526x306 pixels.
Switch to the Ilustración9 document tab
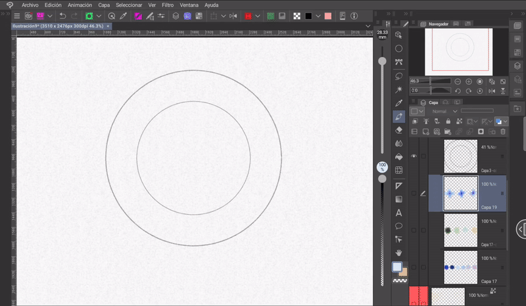point(58,26)
